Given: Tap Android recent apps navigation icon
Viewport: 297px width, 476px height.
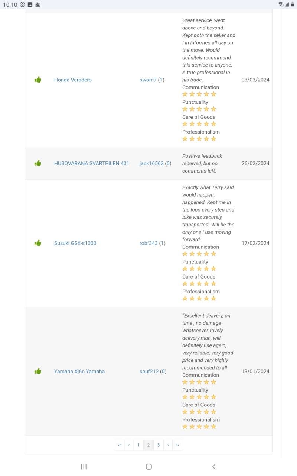Looking at the screenshot, I should pos(84,467).
